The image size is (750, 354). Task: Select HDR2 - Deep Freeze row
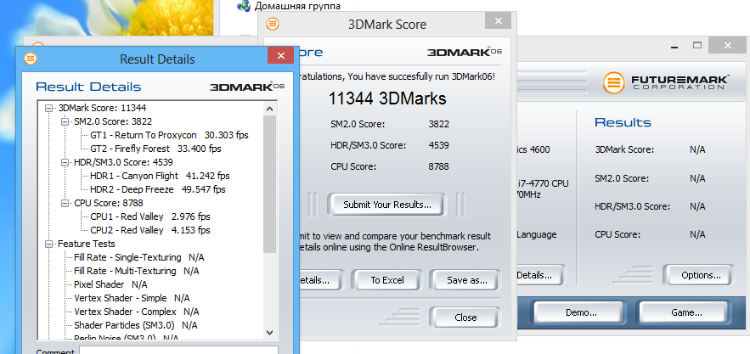tap(158, 189)
